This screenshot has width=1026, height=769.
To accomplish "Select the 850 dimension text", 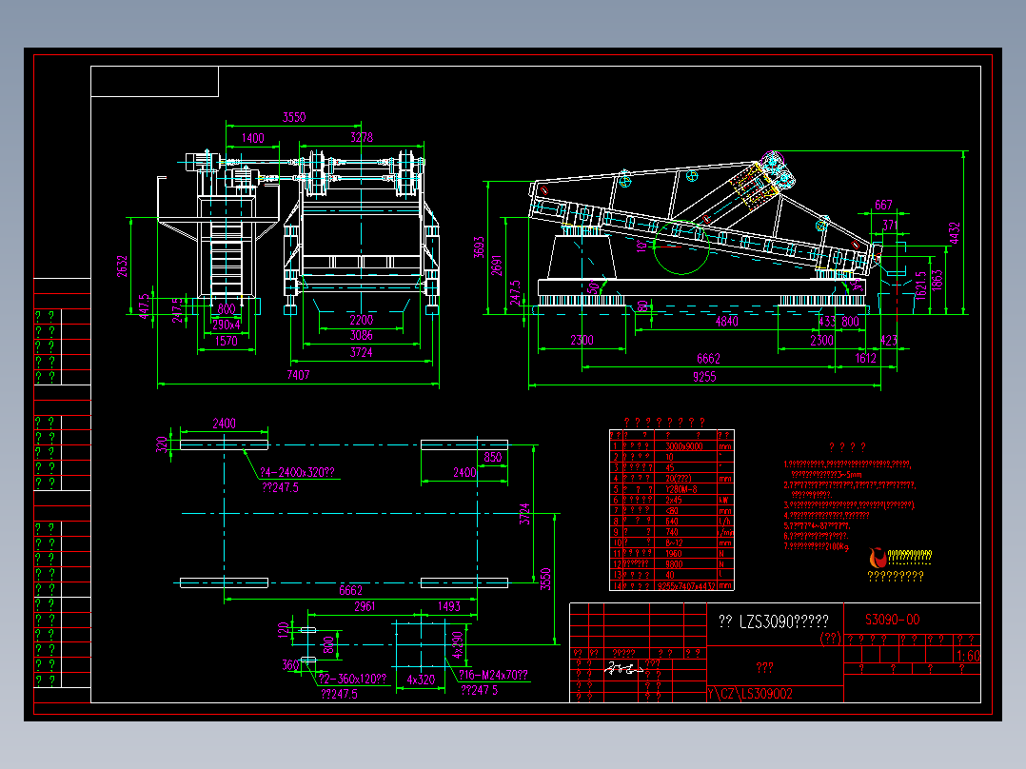I will coord(493,458).
